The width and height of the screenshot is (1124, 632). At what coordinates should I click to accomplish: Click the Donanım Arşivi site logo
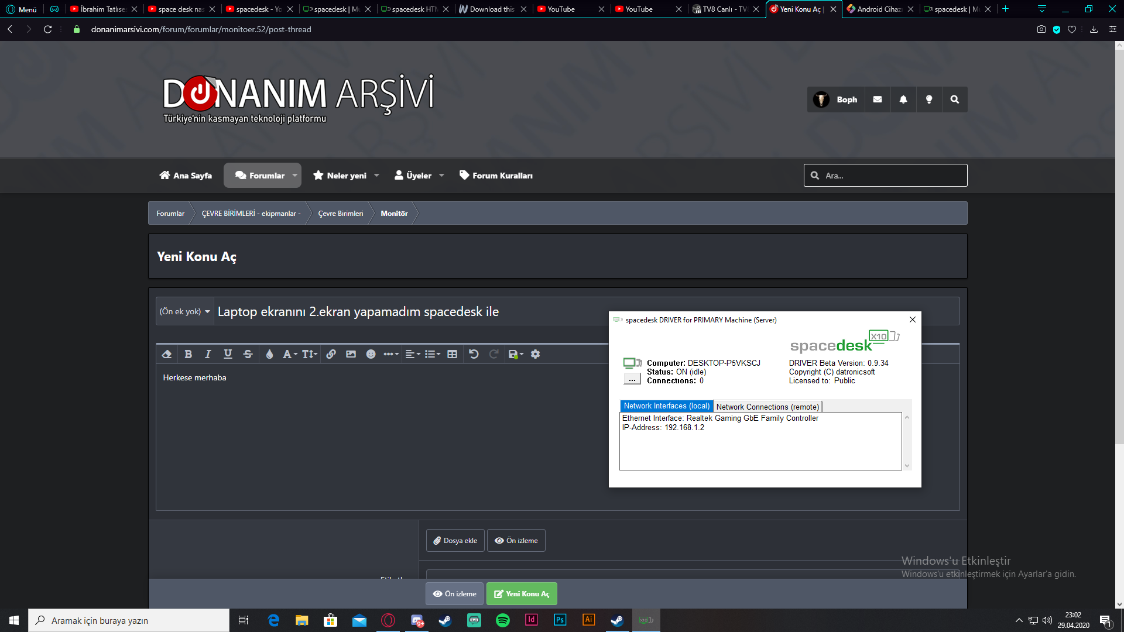click(x=298, y=98)
